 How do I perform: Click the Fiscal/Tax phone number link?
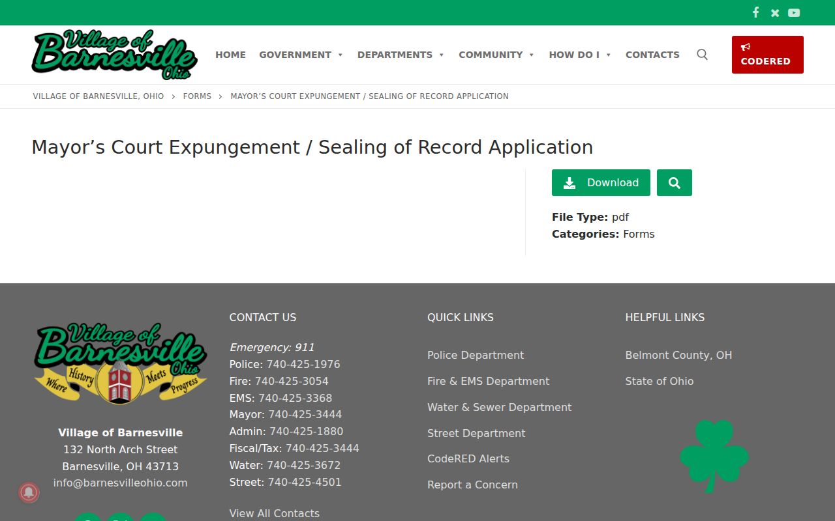(322, 448)
